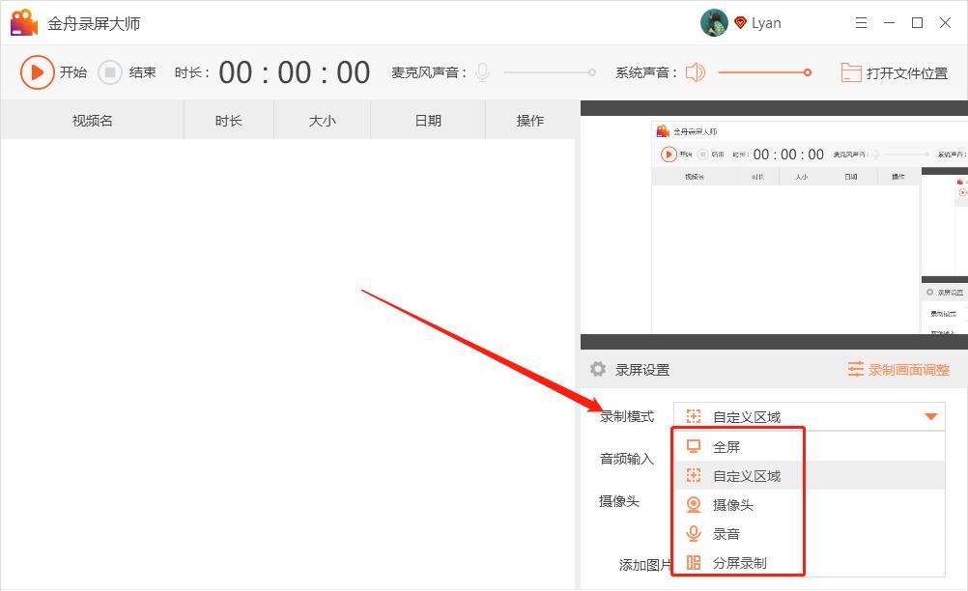
Task: Click the 开始 start button
Action: coord(58,72)
